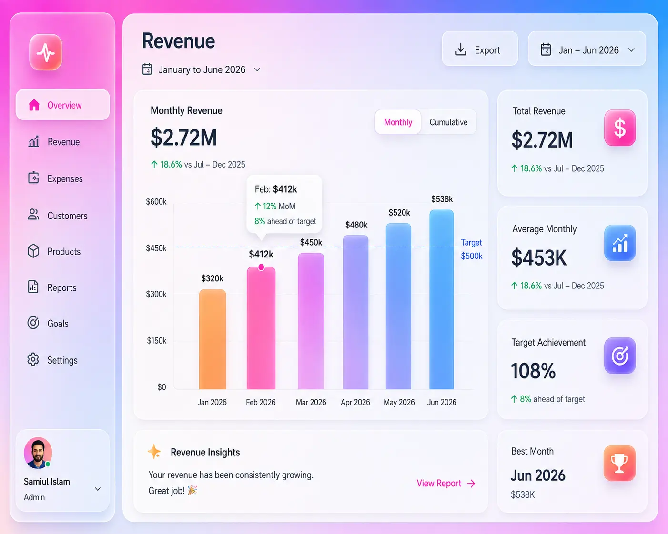Click the chart icon on Average Monthly card

(x=620, y=243)
